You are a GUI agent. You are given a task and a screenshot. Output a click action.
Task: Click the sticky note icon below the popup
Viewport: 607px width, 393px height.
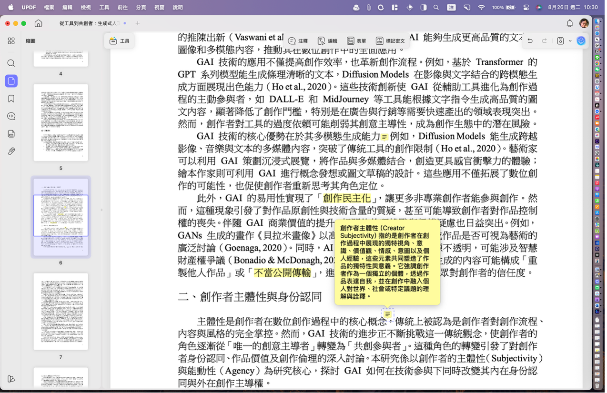click(387, 315)
